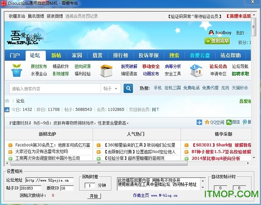Open 违规会员处罚记录 link
Viewport: 261px width, 205px height.
82,16
